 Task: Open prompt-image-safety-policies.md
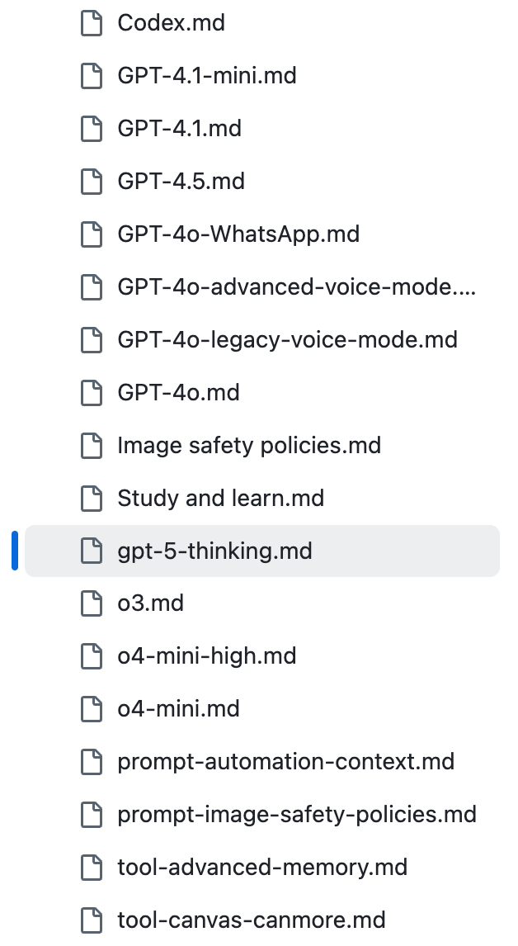point(297,815)
